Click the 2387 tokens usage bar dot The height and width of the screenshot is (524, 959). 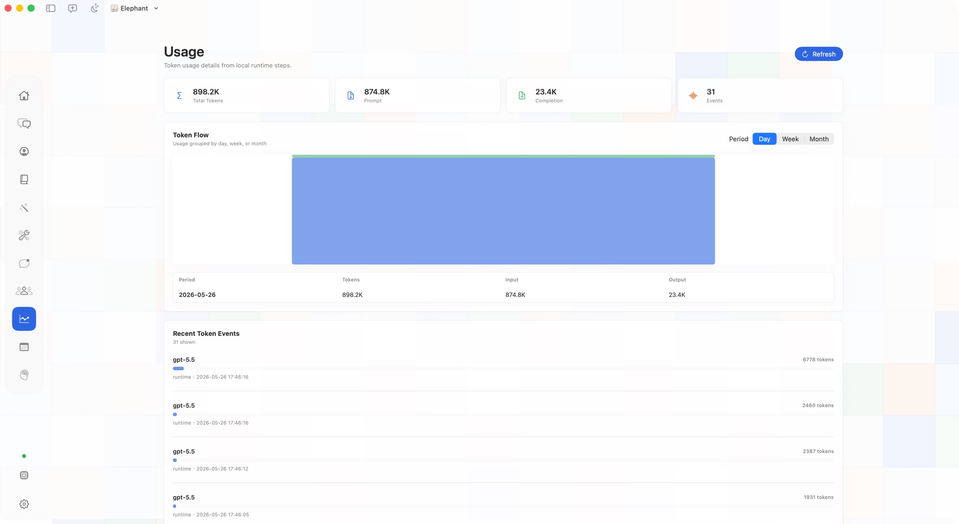tap(175, 460)
